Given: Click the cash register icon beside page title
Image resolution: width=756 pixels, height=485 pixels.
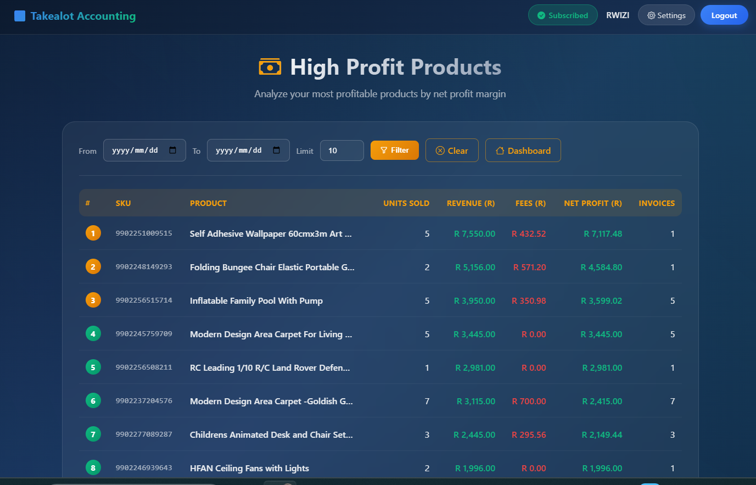Looking at the screenshot, I should 270,66.
